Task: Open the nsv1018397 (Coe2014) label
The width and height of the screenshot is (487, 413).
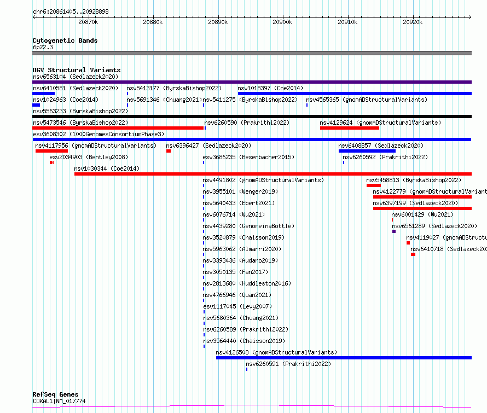Action: click(270, 88)
